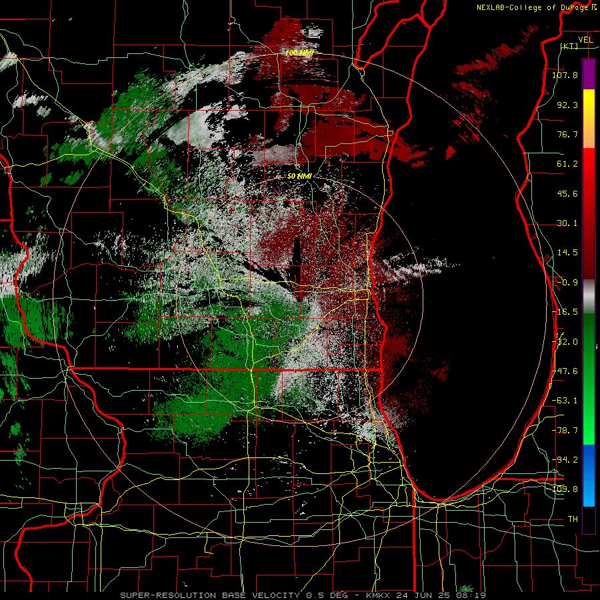The width and height of the screenshot is (600, 600).
Task: Select the -16.5 velocity scale value
Action: point(565,312)
